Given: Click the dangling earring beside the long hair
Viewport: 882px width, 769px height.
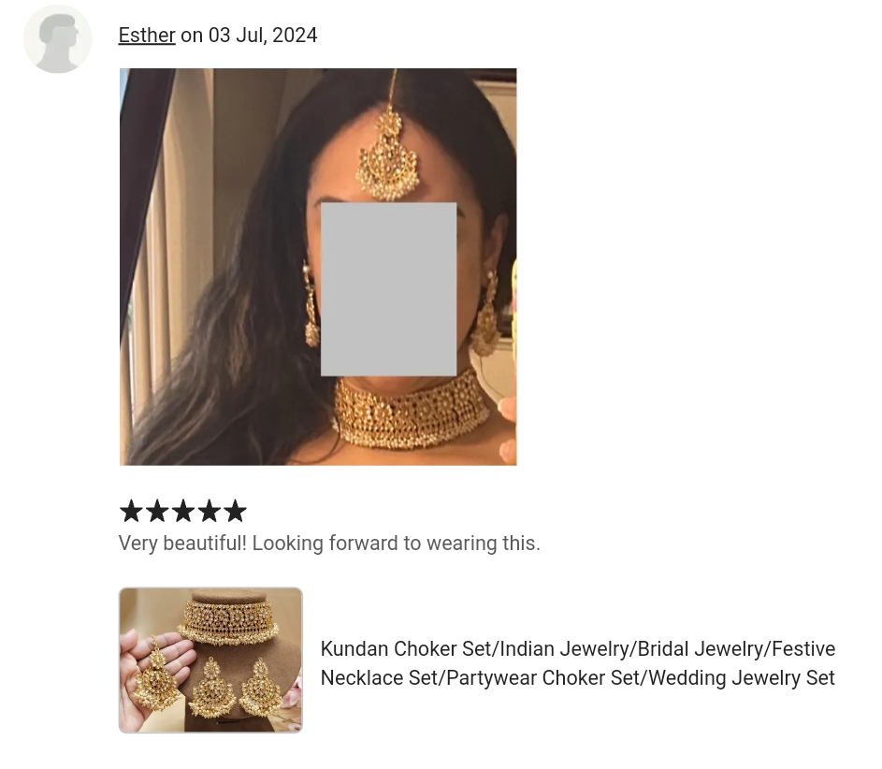Looking at the screenshot, I should click(311, 305).
